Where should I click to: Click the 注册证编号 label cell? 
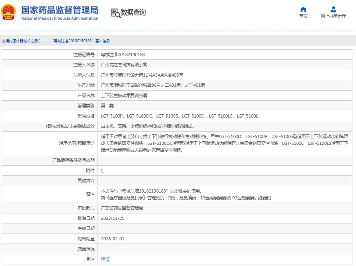[50, 55]
